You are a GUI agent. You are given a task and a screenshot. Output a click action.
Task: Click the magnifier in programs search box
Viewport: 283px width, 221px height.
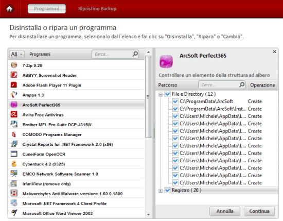[x=135, y=54]
